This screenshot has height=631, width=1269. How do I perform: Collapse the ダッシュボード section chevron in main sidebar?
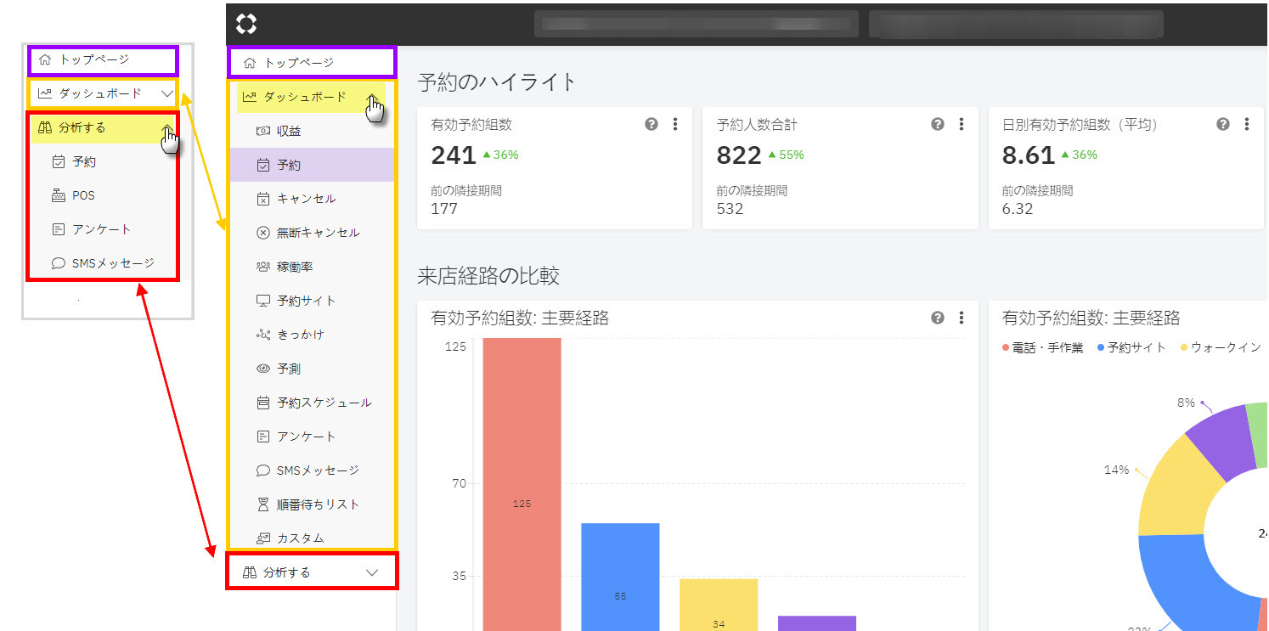[373, 97]
